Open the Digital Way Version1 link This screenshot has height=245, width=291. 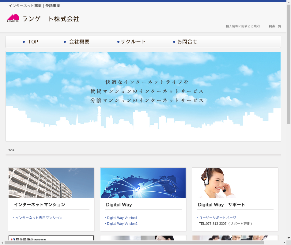pyautogui.click(x=122, y=218)
